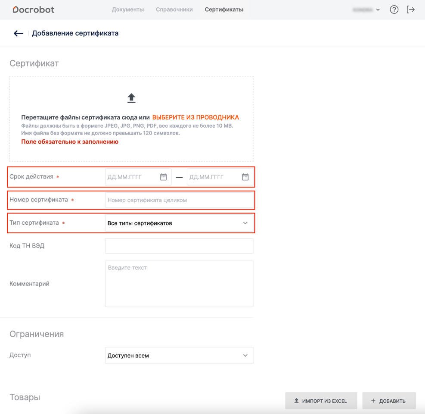Click the upload arrow icon
Screen dimensions: 425x414
(x=131, y=98)
